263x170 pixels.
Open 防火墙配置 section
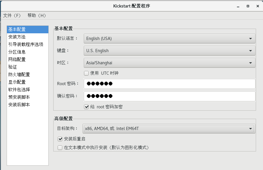28,75
